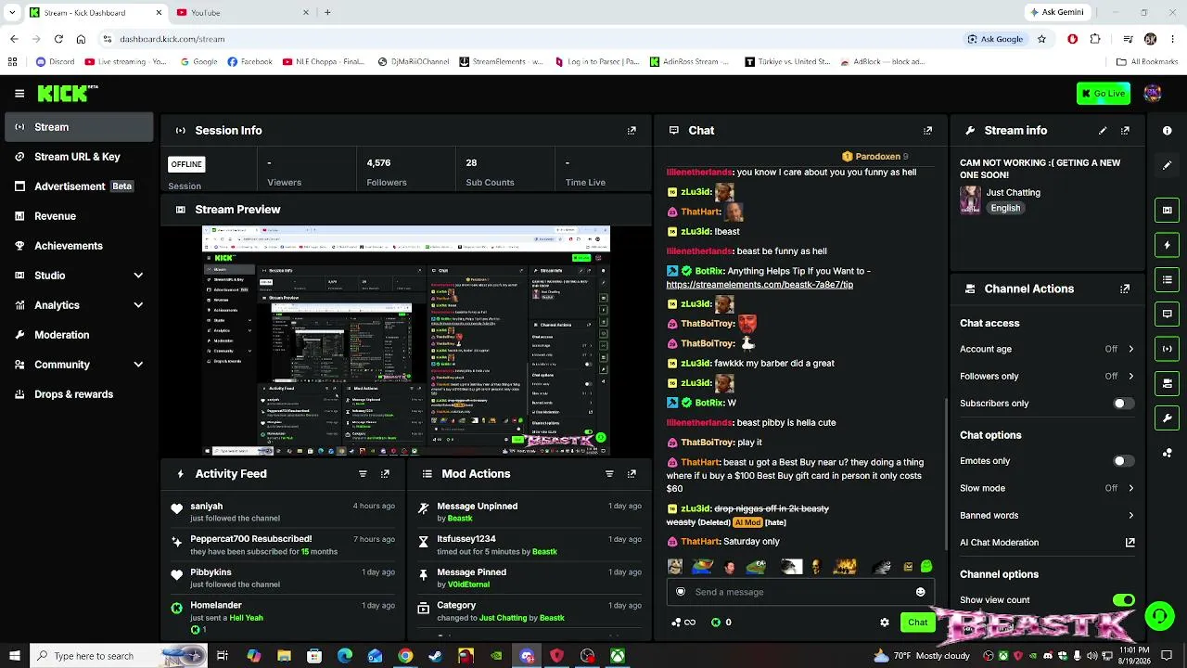Pop out the Activity Feed panel

click(385, 473)
